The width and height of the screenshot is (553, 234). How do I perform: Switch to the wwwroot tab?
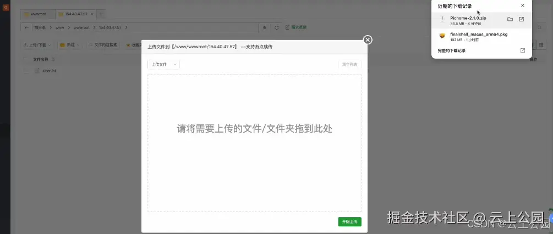(38, 14)
